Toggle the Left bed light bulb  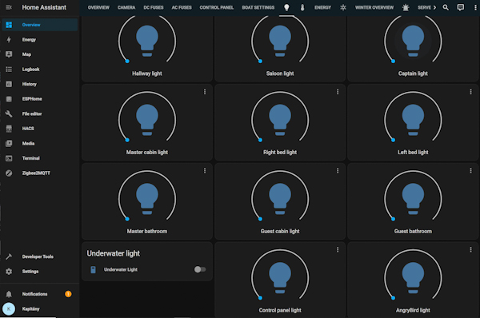[x=413, y=120]
